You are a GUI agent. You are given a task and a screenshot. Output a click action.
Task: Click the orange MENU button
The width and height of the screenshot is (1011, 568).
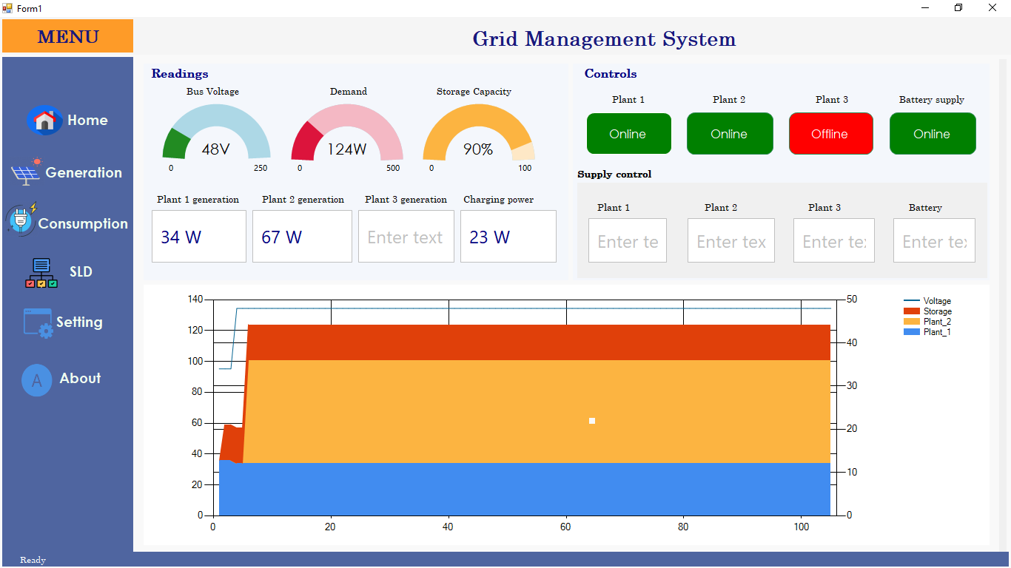pyautogui.click(x=67, y=36)
